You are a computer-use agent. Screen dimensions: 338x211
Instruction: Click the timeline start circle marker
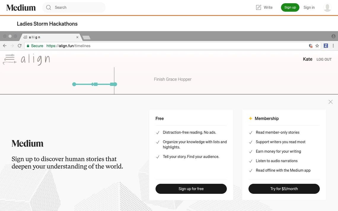74,84
